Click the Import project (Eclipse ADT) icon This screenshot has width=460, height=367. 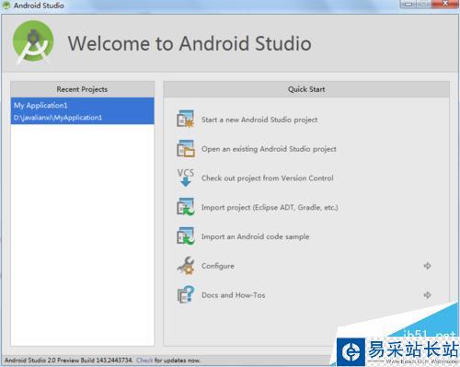(x=186, y=207)
